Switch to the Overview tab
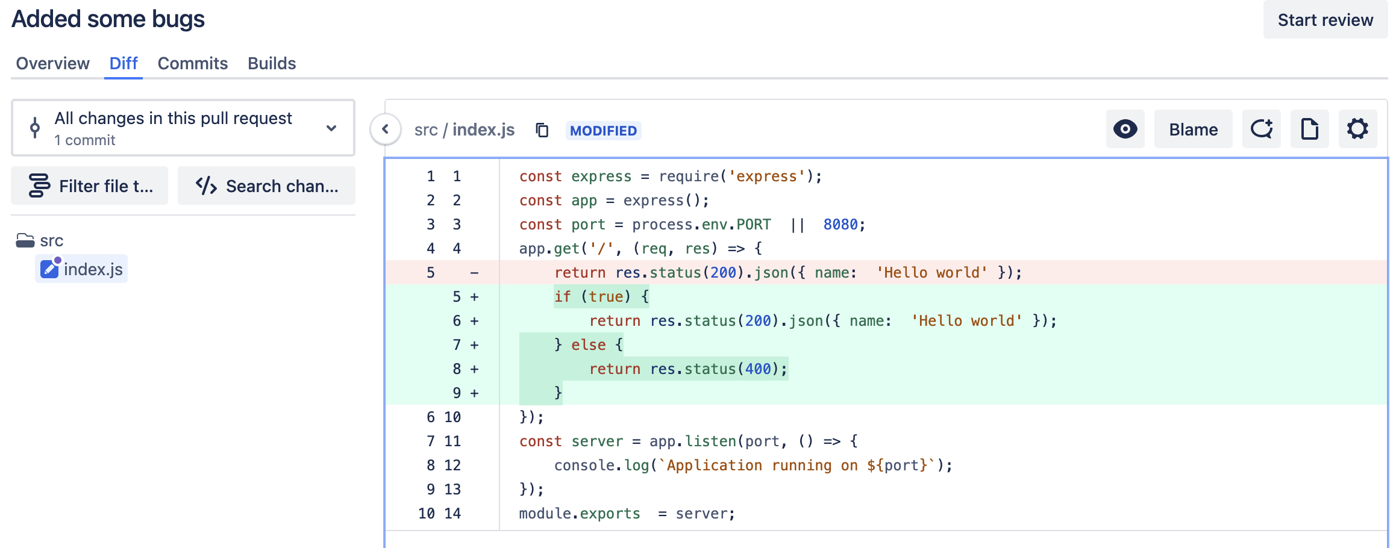This screenshot has height=548, width=1399. (x=52, y=63)
